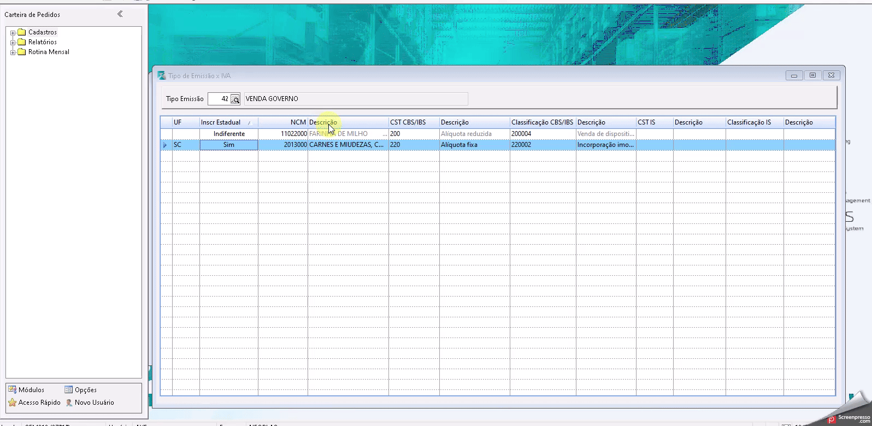Screen dimensions: 872x426
Task: Click the row indicator arrow for SC row
Action: (x=166, y=145)
